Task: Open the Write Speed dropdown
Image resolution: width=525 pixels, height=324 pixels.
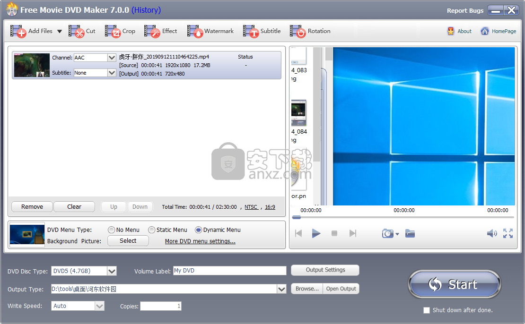Action: pyautogui.click(x=99, y=306)
